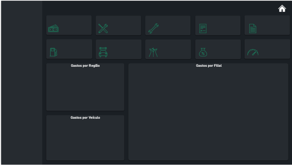Select the Gastos por Filial title
This screenshot has height=165, width=292.
[209, 66]
